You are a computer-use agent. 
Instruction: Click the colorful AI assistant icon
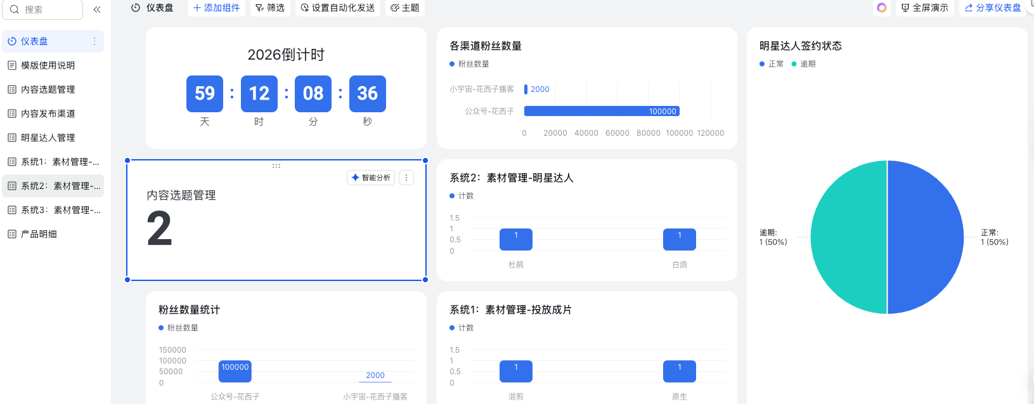click(881, 8)
